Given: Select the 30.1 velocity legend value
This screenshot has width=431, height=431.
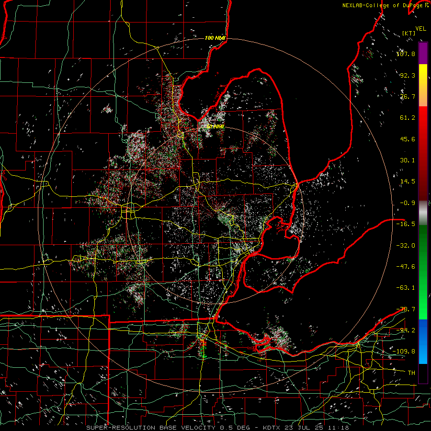Looking at the screenshot, I should coord(408,160).
